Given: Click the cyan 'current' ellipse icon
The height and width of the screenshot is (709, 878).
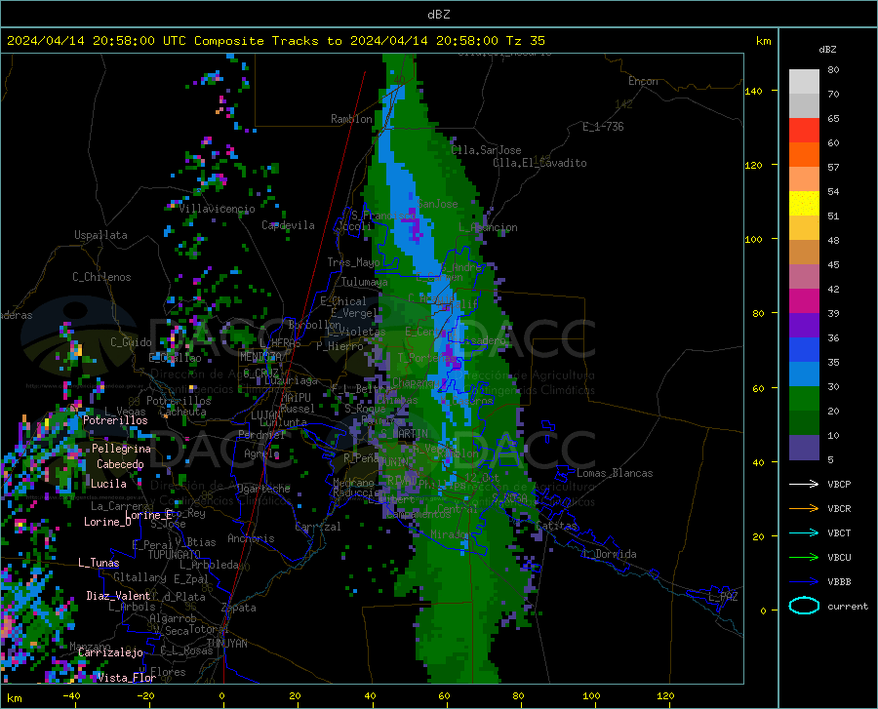Looking at the screenshot, I should tap(804, 606).
